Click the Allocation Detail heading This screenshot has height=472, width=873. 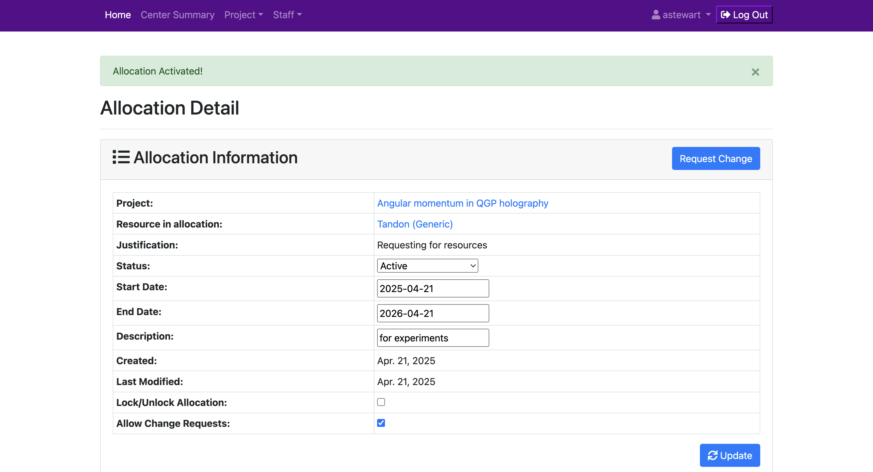[x=170, y=108]
